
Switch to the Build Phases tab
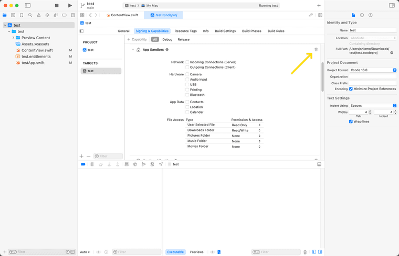coord(251,31)
